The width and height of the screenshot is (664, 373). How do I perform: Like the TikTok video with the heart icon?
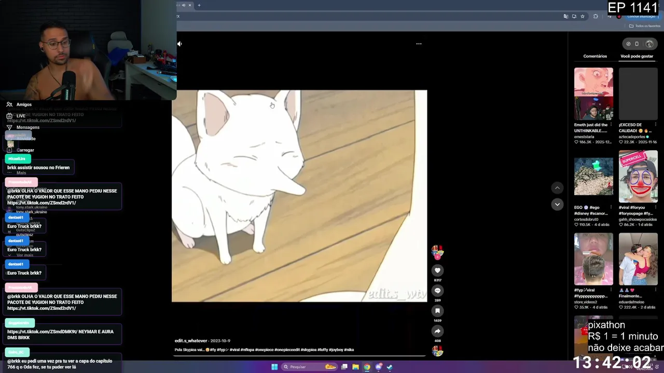tap(437, 270)
